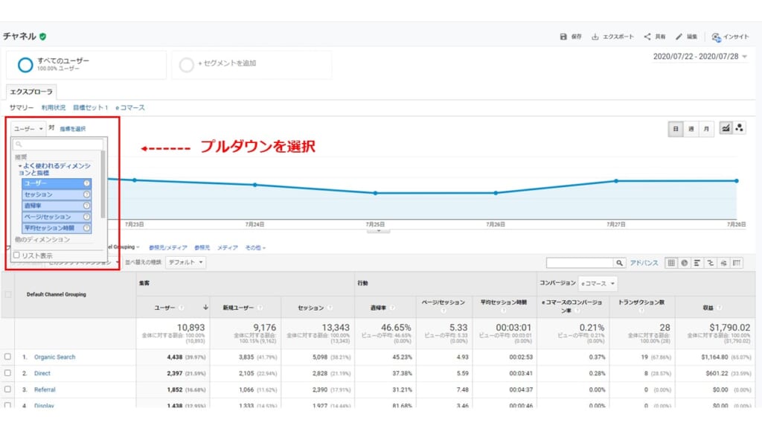
Task: Select line chart view icon
Action: pos(726,128)
